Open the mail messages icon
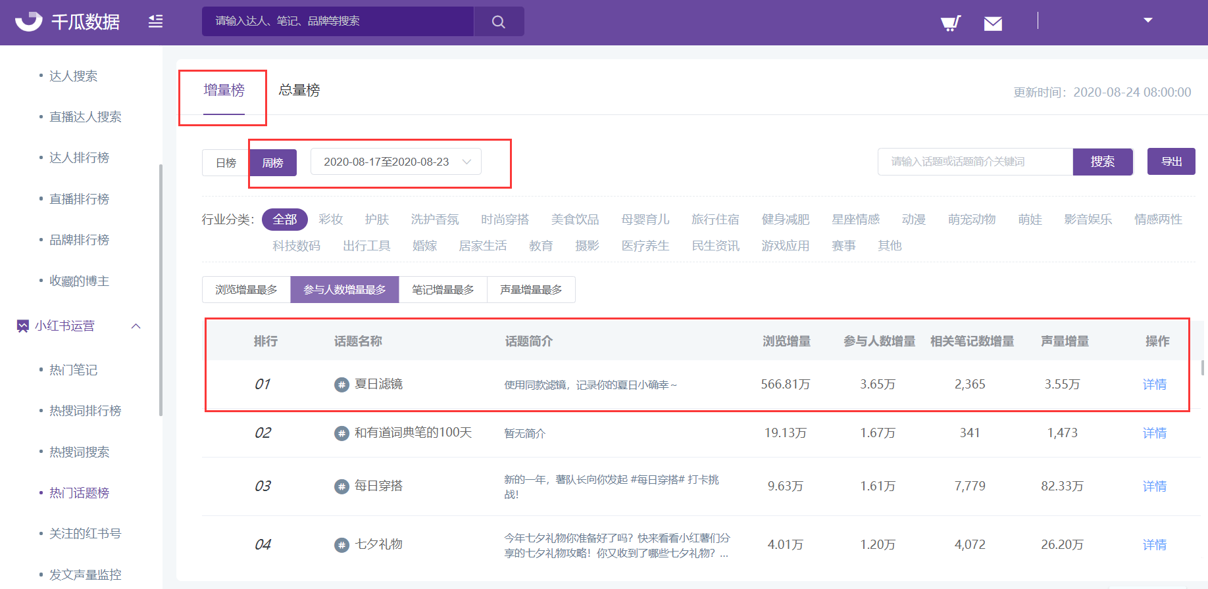Viewport: 1208px width, 589px height. [993, 24]
